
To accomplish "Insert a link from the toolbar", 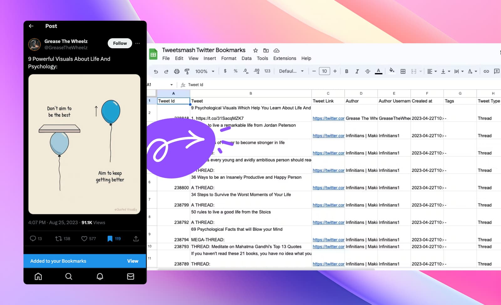I will (x=486, y=71).
